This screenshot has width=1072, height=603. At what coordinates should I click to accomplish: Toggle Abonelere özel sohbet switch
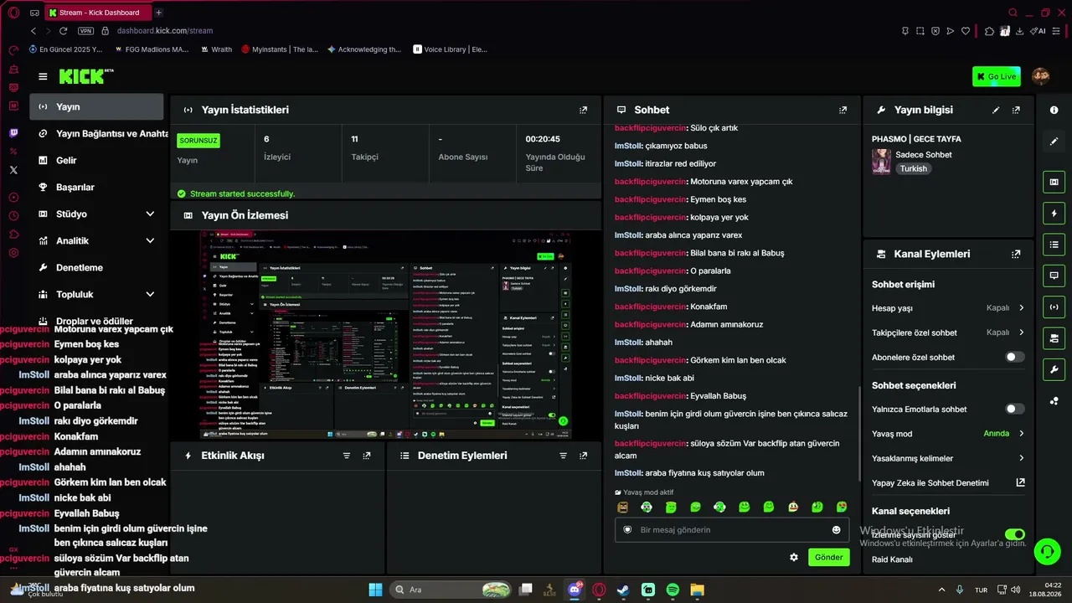(1014, 357)
